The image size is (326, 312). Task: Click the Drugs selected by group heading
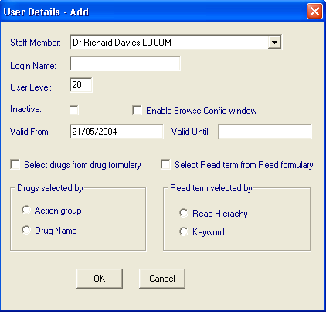point(50,188)
